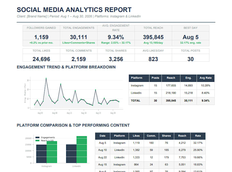
Task: Click the Instagram reach value 177,655
Action: (x=171, y=85)
